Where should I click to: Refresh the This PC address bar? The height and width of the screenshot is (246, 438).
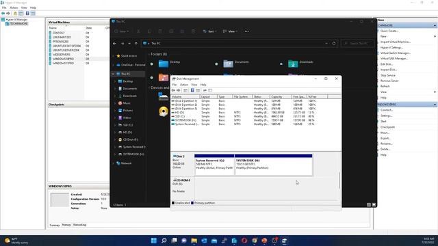(334, 44)
